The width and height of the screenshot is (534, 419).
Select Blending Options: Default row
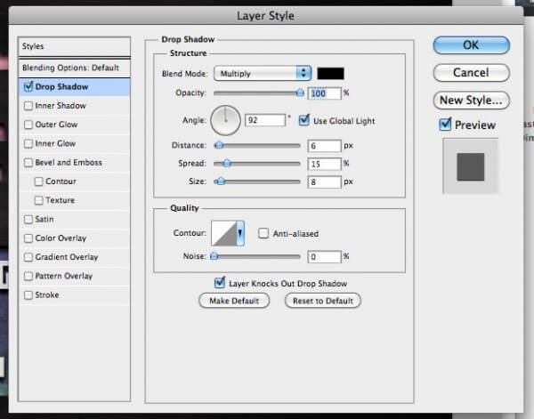point(74,68)
